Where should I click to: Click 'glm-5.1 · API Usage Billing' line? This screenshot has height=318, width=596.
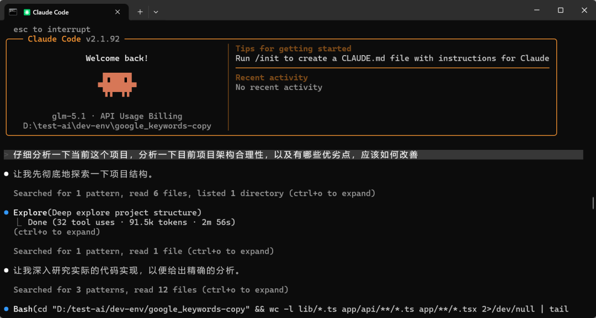[x=117, y=116]
